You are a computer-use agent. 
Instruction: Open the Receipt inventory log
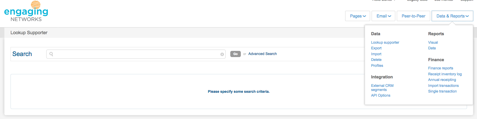point(445,74)
